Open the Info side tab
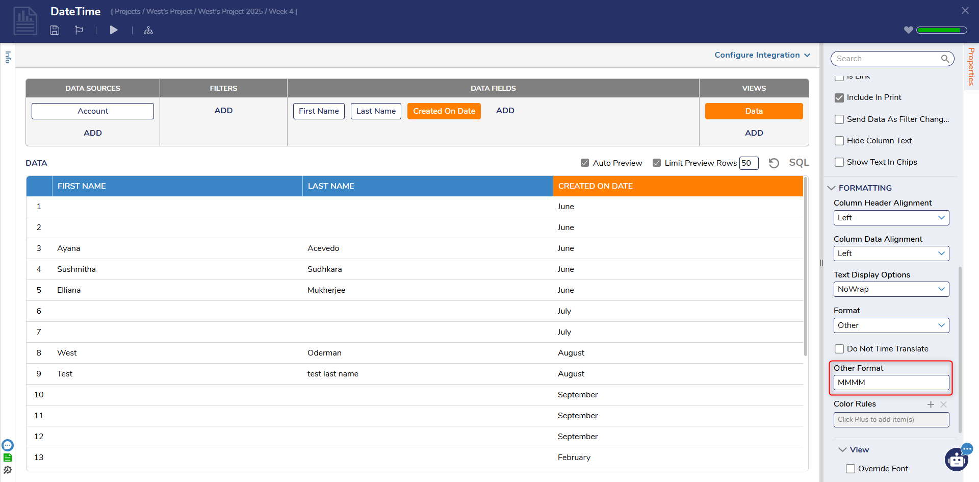 [8, 57]
